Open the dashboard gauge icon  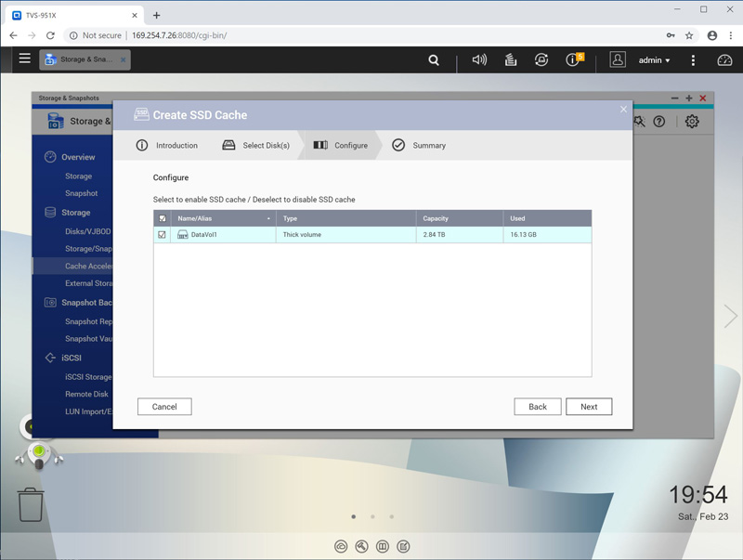pos(724,60)
